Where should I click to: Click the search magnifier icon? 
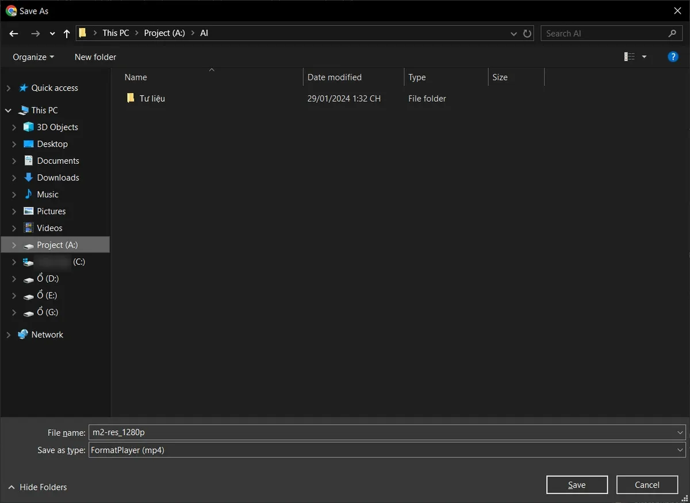tap(672, 33)
